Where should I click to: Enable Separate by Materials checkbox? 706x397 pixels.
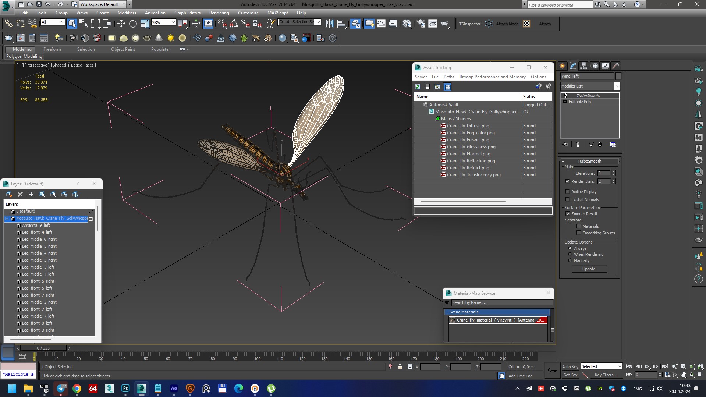click(x=579, y=226)
